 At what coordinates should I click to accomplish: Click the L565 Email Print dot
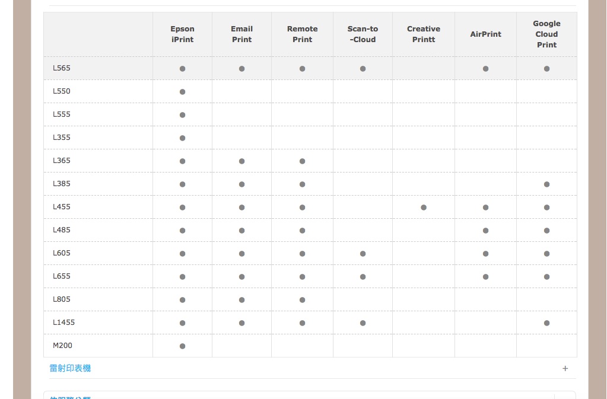pos(241,69)
